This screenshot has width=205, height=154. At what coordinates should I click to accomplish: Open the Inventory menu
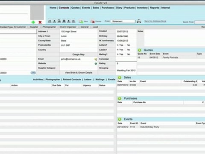pos(142,8)
